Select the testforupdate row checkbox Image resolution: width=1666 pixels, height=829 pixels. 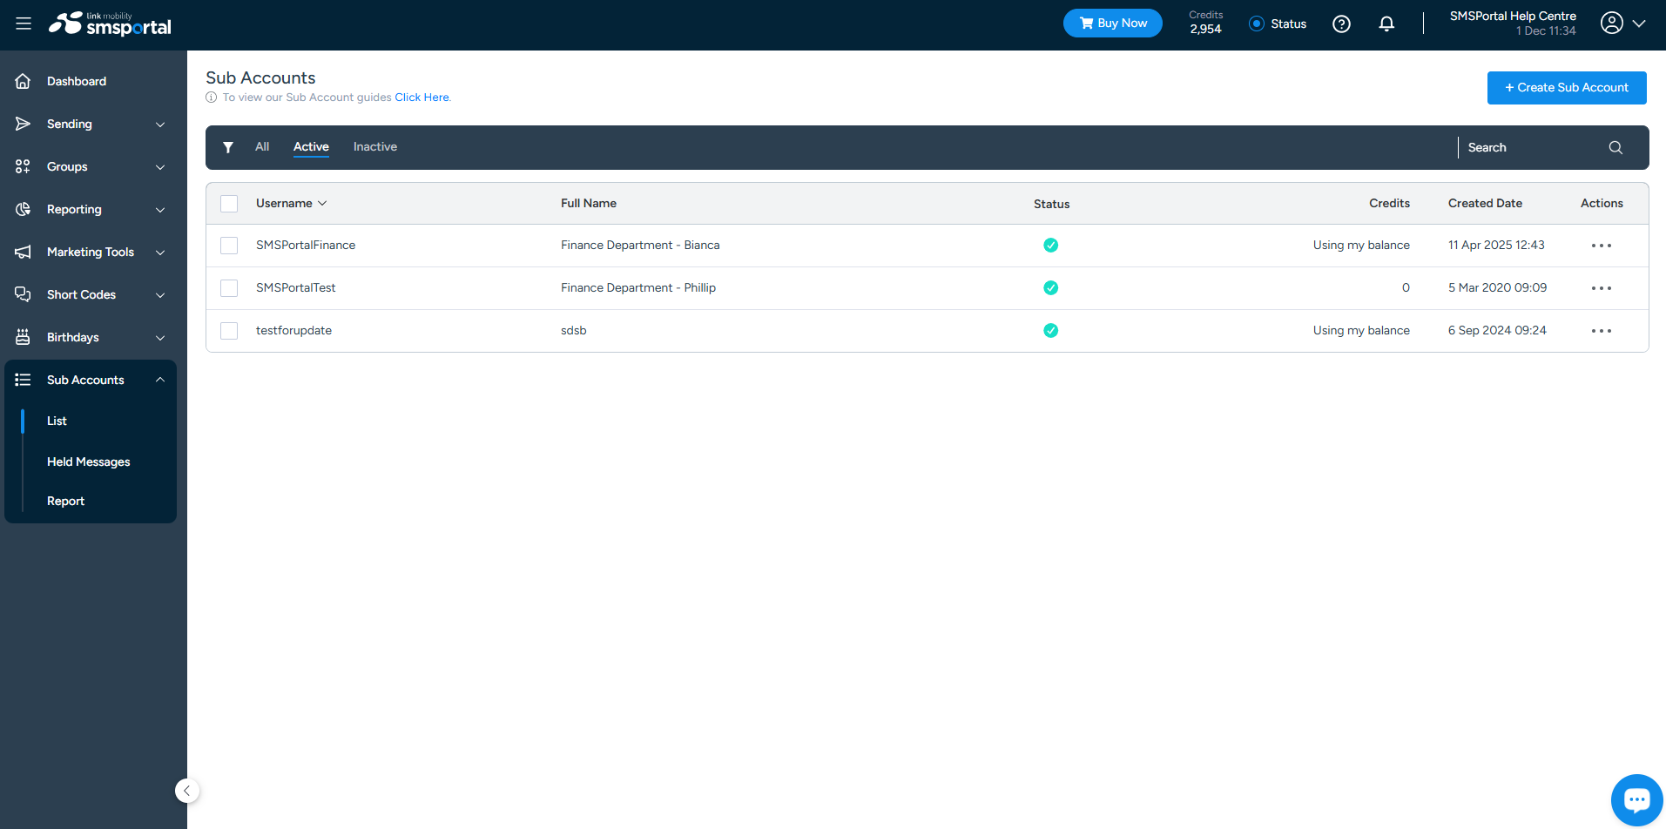(x=229, y=331)
